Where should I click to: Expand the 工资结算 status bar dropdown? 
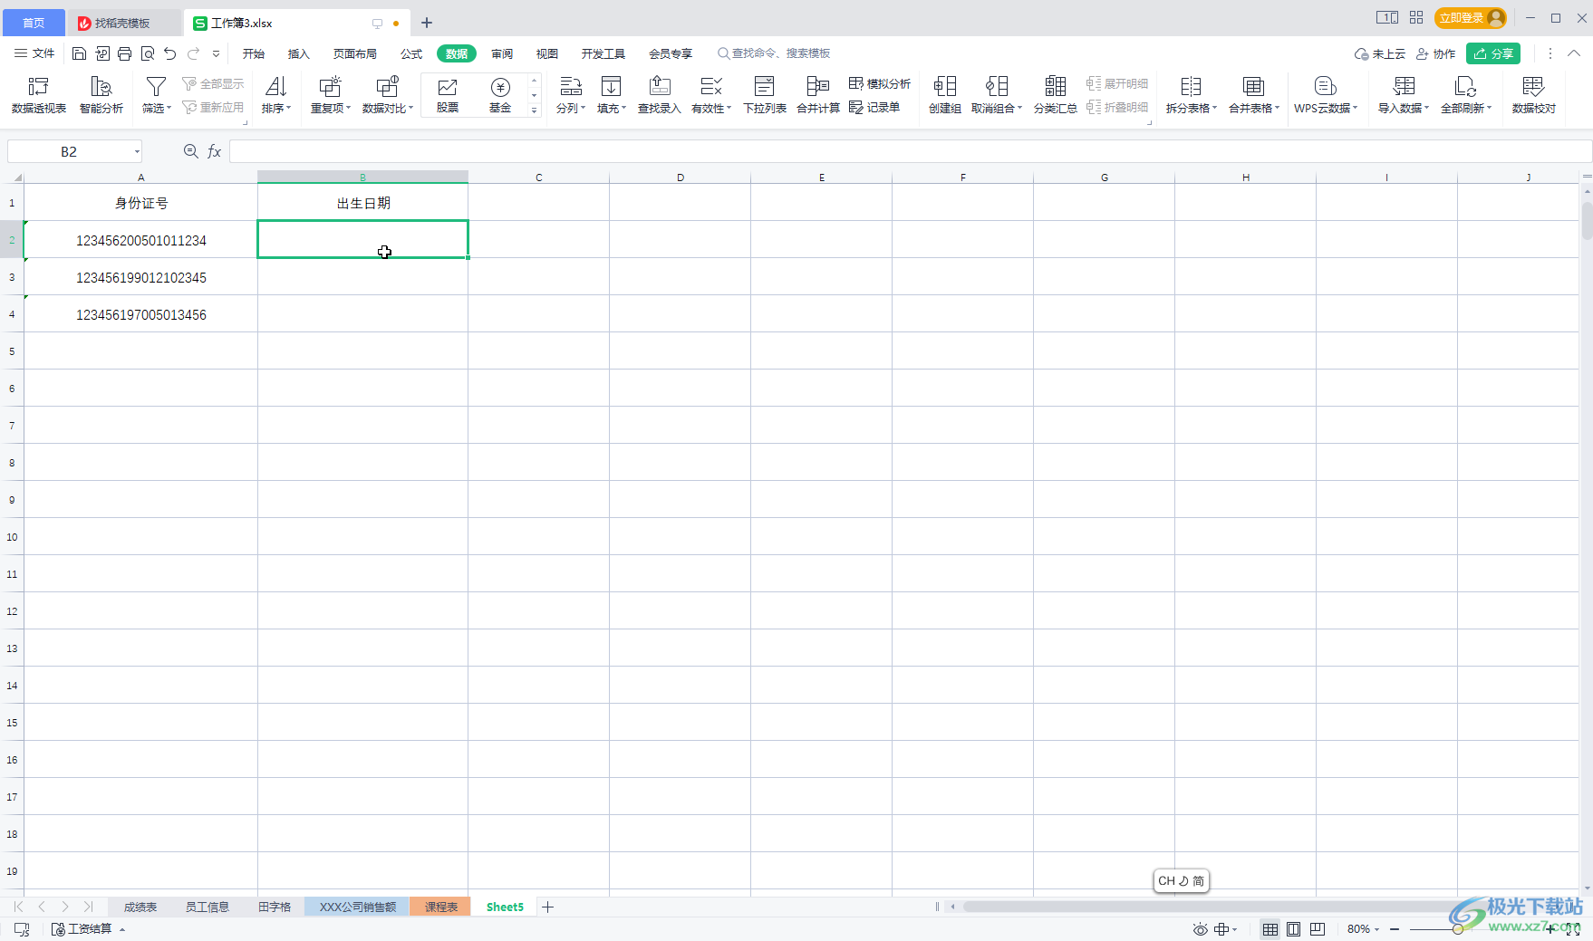click(x=122, y=929)
